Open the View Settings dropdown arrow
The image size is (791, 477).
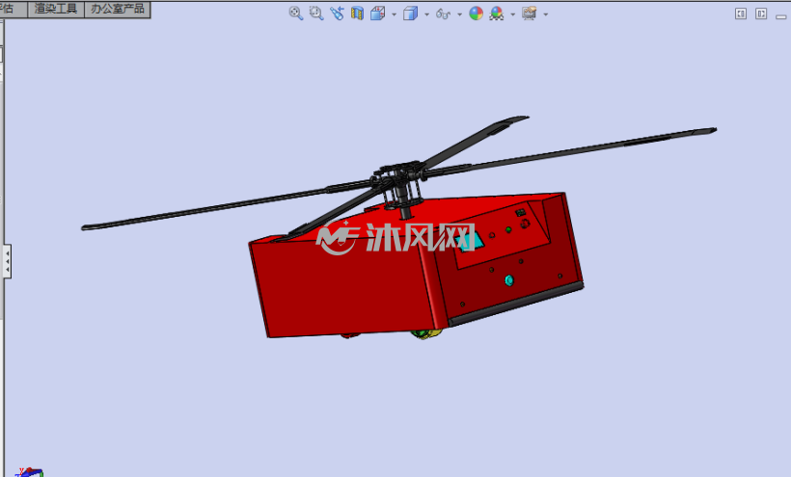[x=545, y=14]
